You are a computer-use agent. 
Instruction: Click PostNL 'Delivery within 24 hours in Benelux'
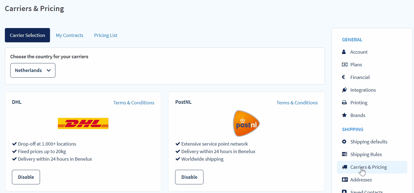(x=218, y=151)
